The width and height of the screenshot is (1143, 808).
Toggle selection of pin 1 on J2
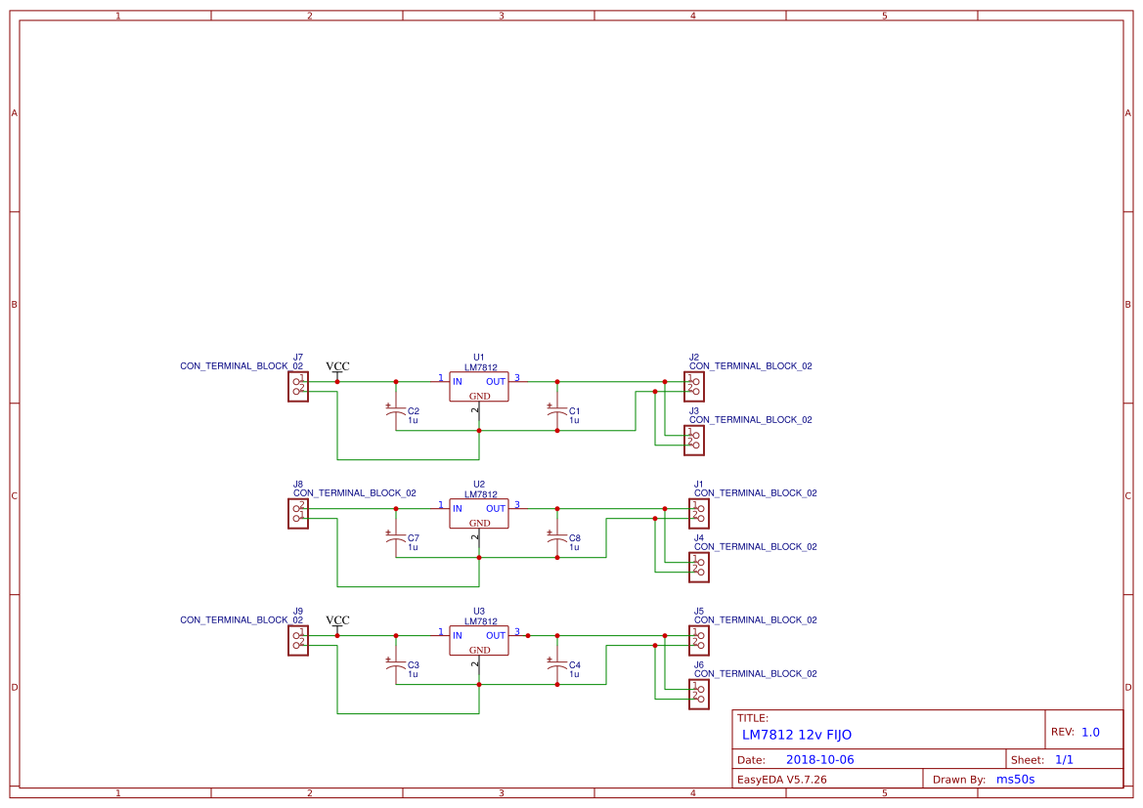coord(696,380)
